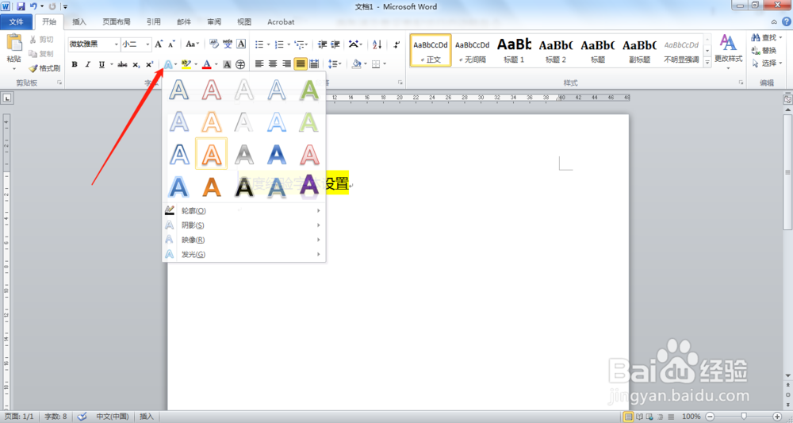Click Shrink Font icon

click(x=171, y=44)
